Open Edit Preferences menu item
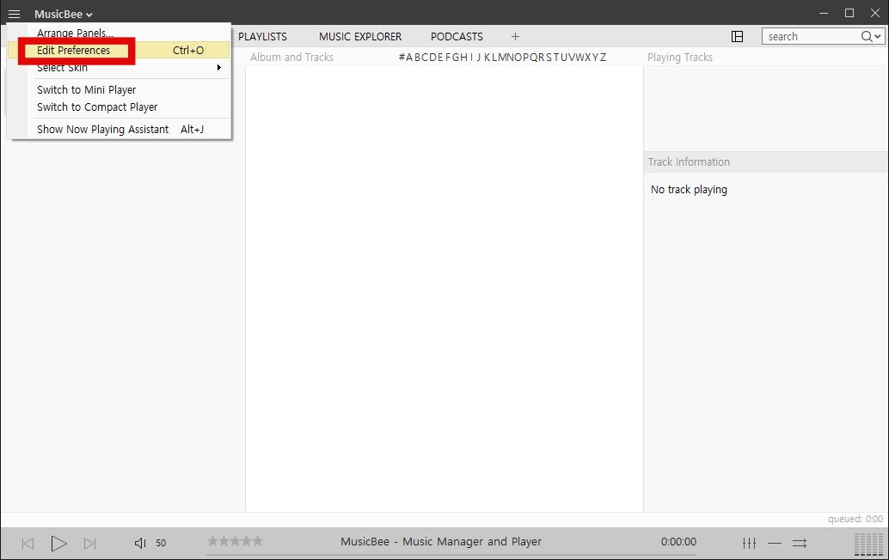This screenshot has width=889, height=560. (119, 51)
